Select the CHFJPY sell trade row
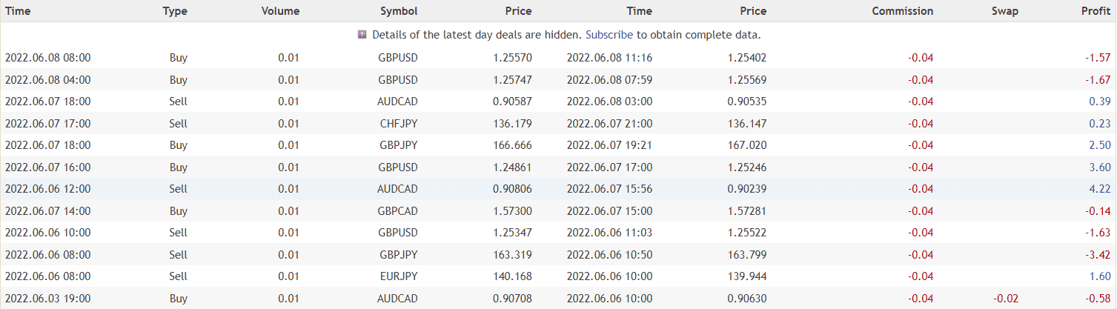Viewport: 1117px width, 309px height. [558, 123]
